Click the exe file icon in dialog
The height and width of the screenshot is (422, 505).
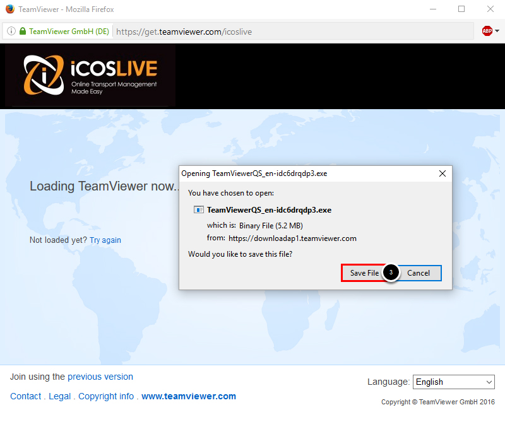click(198, 210)
